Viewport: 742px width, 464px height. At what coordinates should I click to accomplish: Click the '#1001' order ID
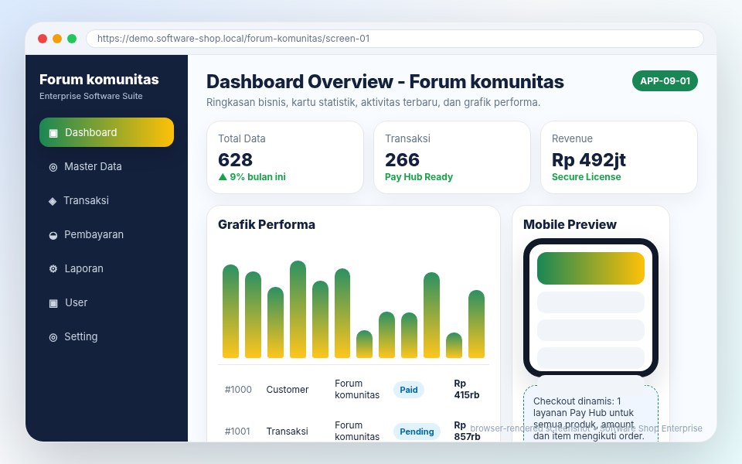click(237, 432)
